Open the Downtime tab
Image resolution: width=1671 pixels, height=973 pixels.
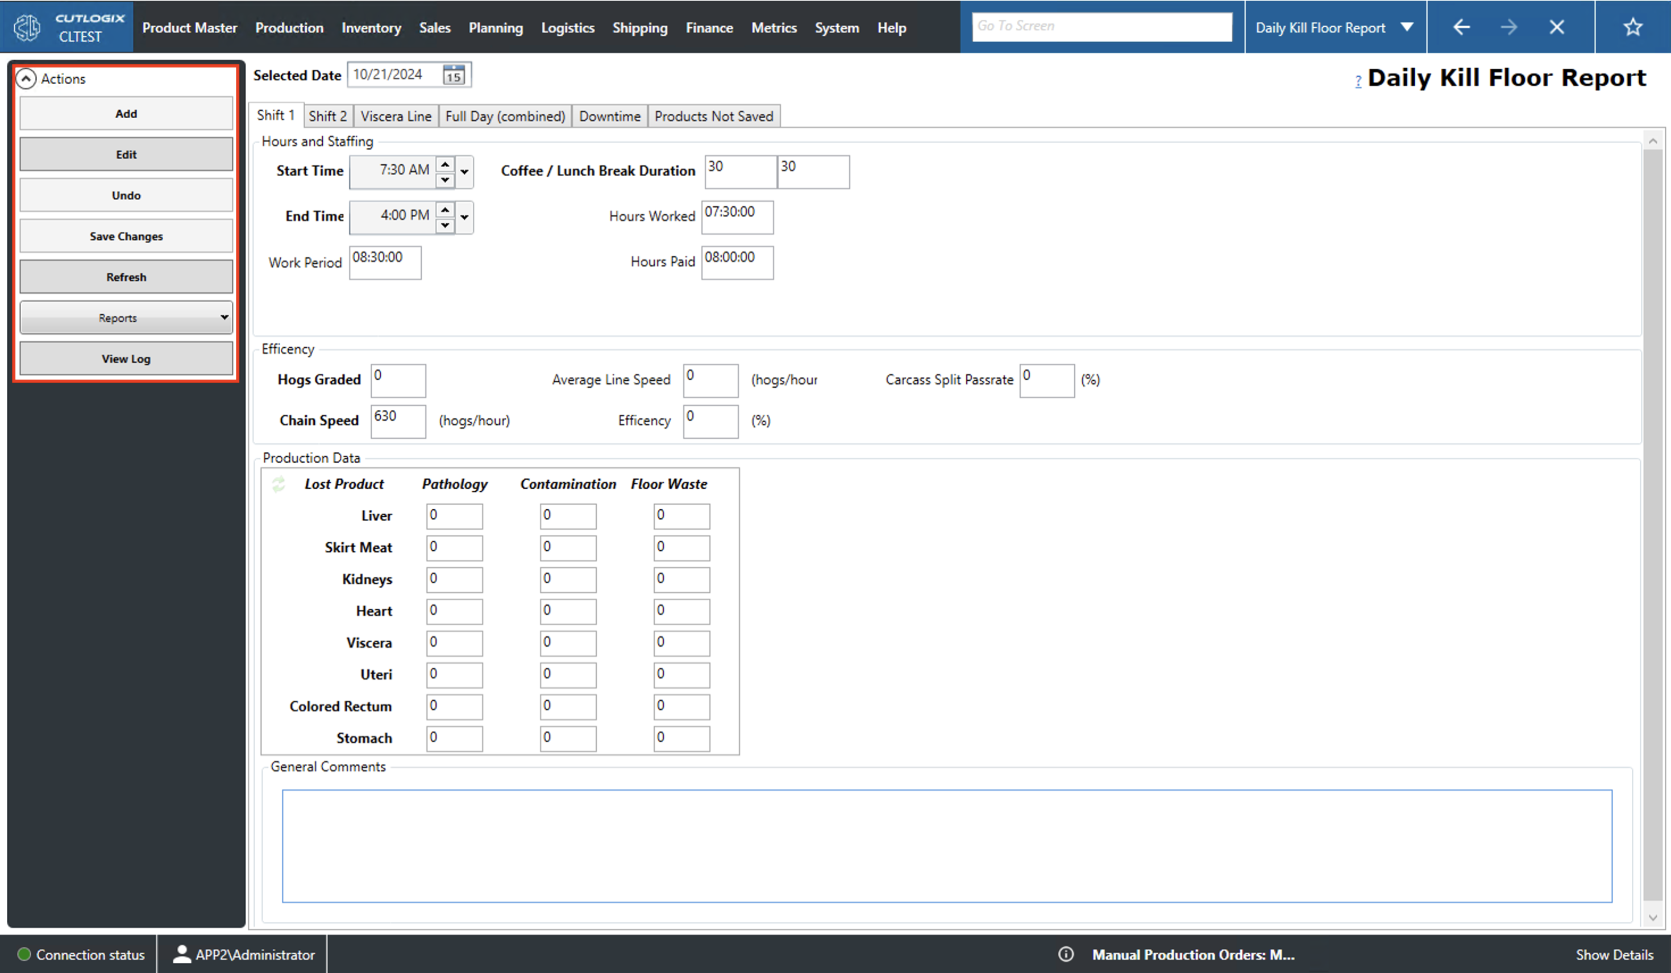(x=609, y=115)
